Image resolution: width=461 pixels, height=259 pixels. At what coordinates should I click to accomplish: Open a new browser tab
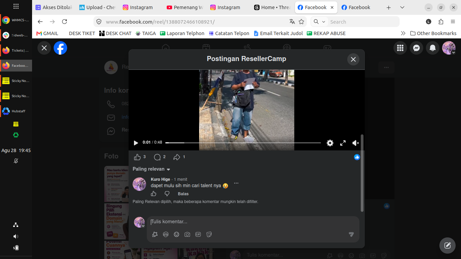[x=388, y=7]
